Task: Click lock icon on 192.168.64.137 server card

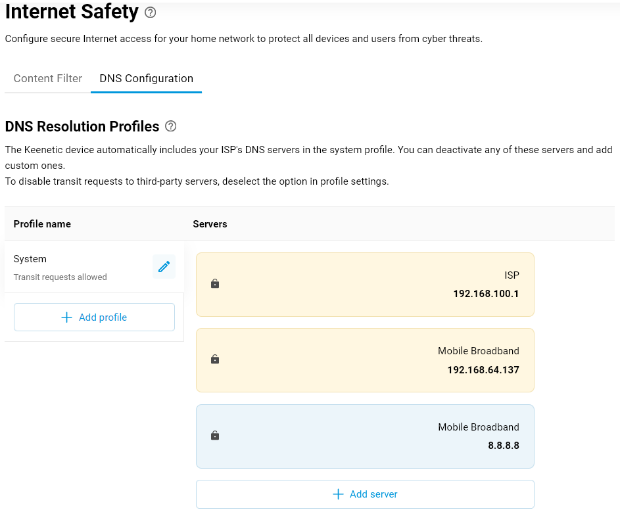Action: (214, 360)
